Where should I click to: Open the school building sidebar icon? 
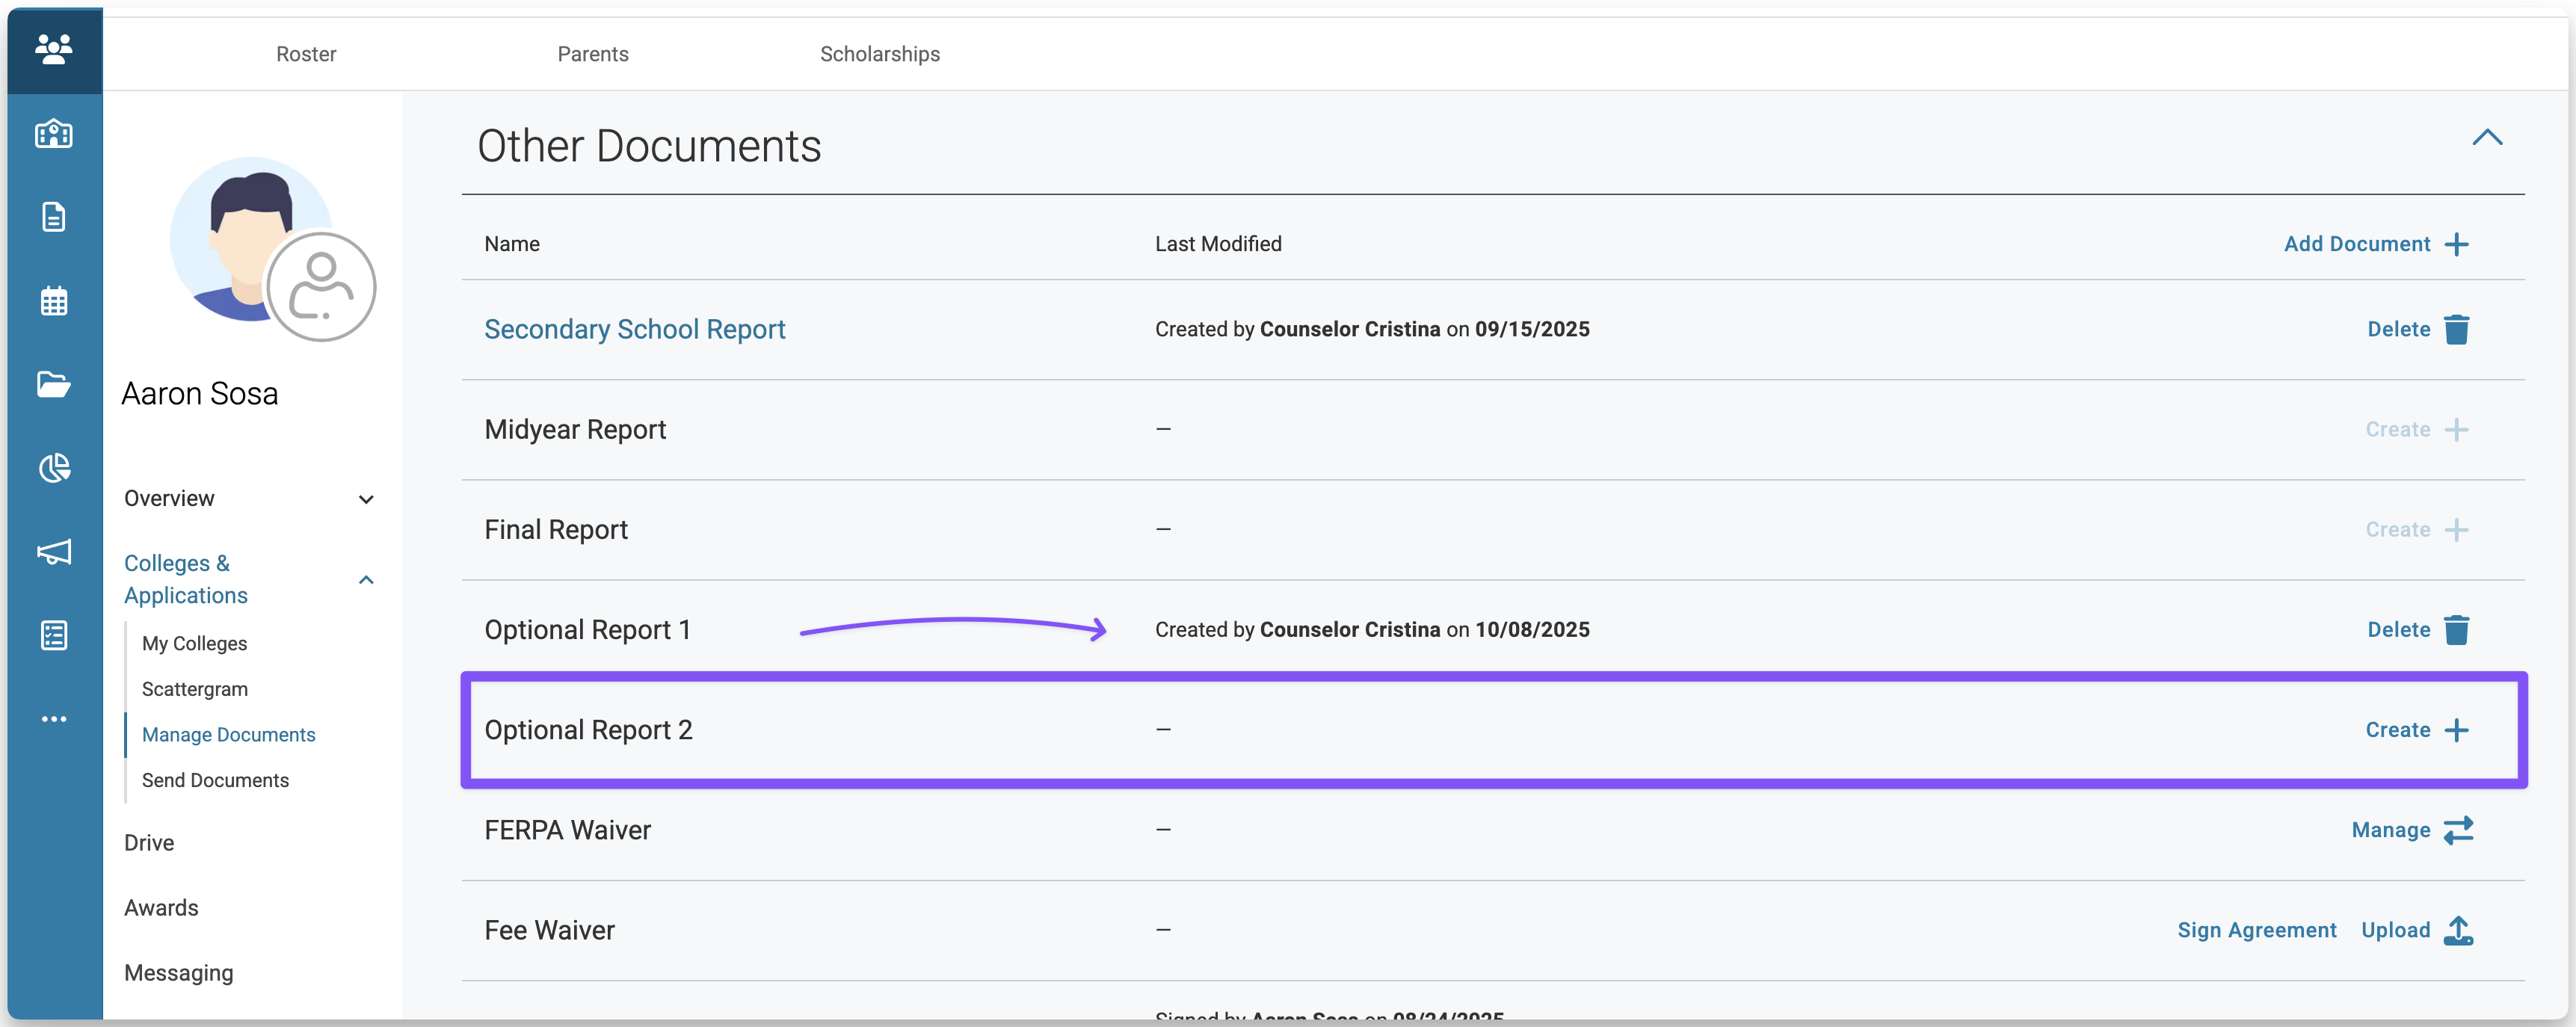click(53, 133)
